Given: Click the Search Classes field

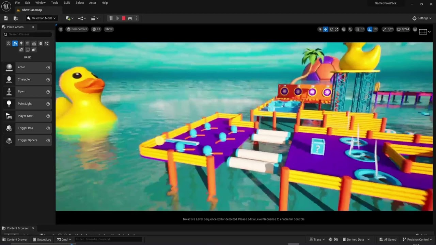Looking at the screenshot, I should tap(28, 34).
